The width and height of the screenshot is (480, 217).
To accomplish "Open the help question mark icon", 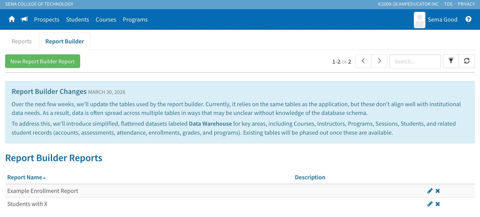I will tap(468, 19).
